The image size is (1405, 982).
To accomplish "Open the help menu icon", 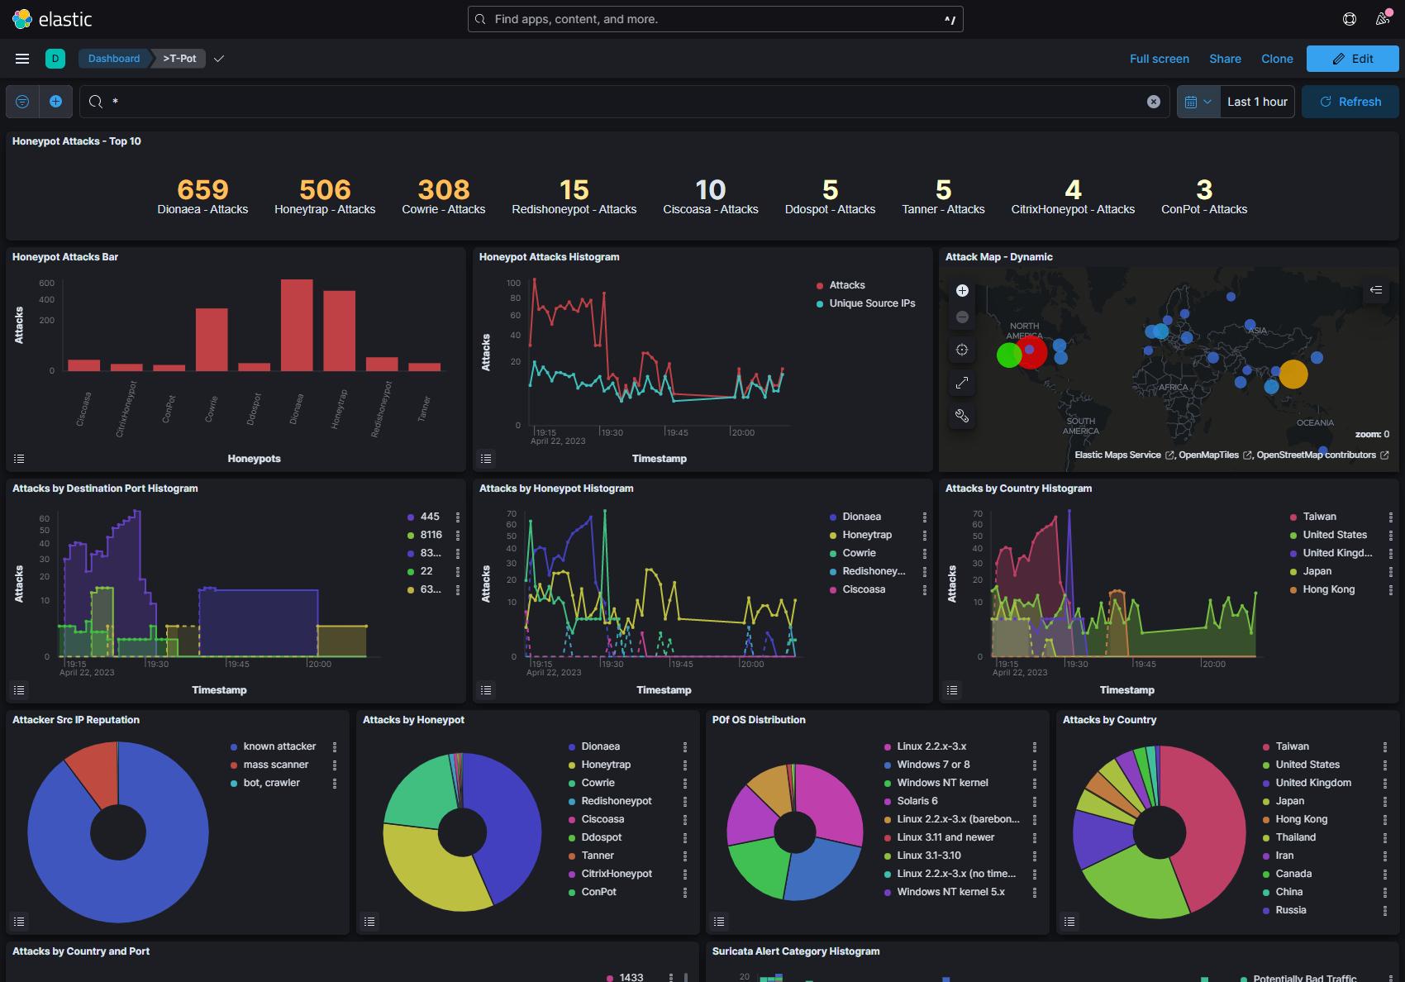I will 1350,19.
